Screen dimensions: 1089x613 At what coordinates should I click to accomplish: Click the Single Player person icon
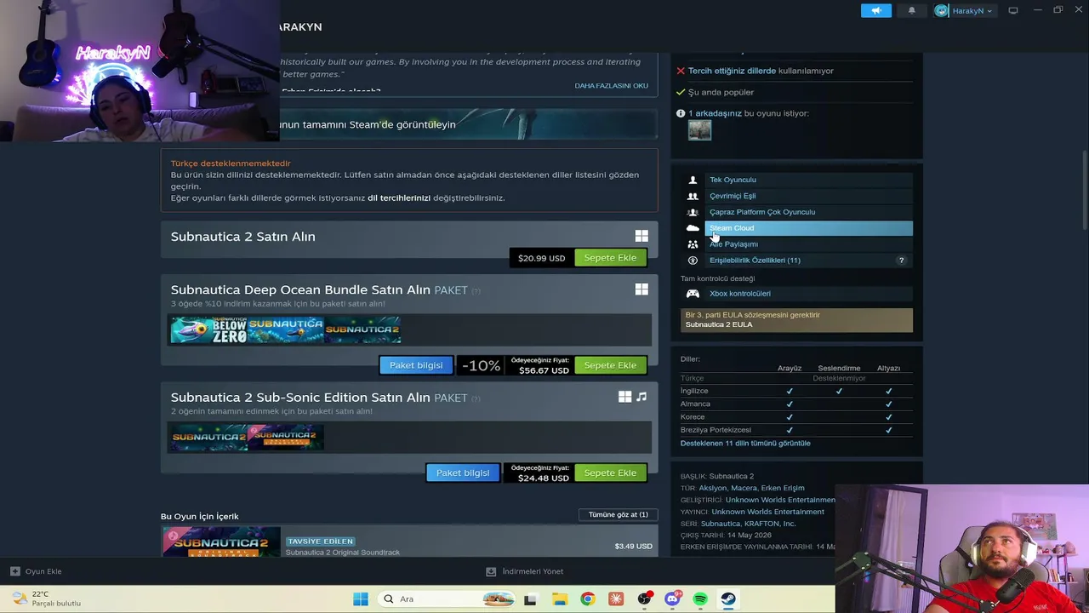click(x=693, y=180)
